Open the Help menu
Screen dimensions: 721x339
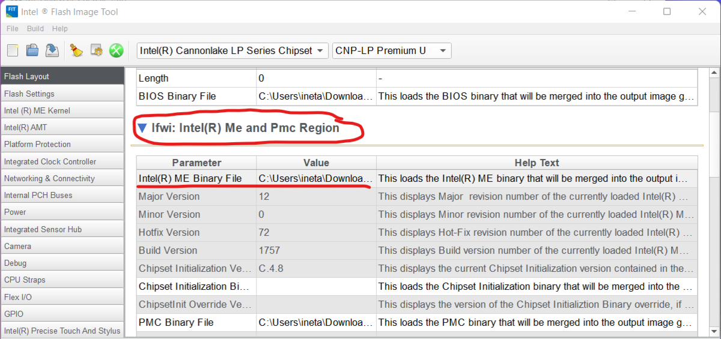coord(59,29)
